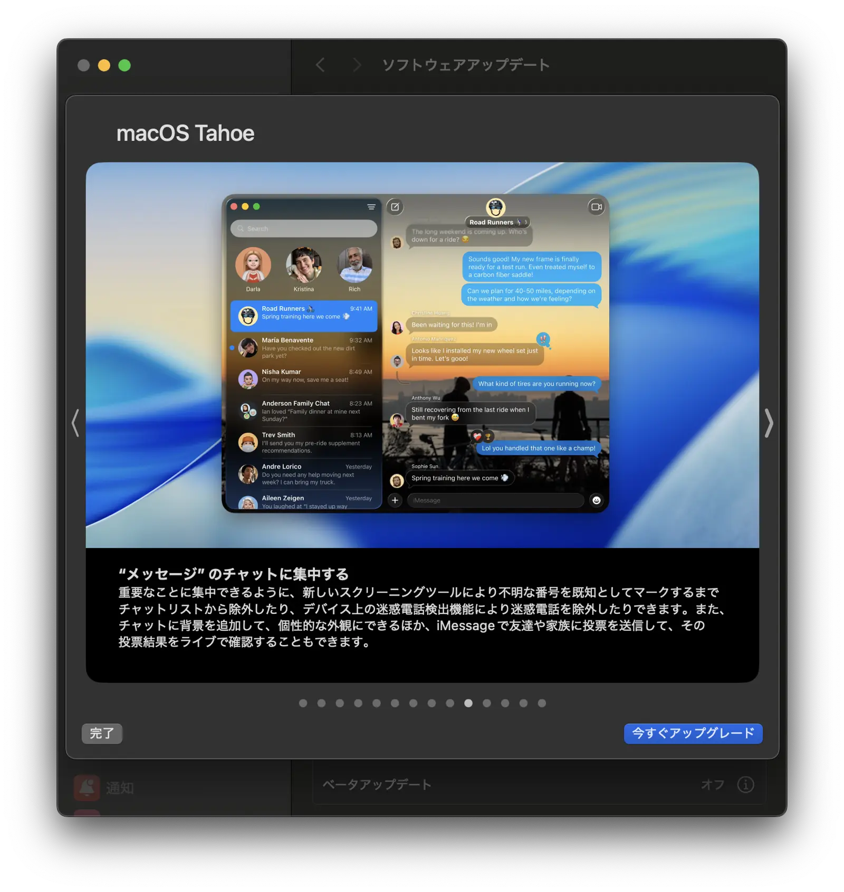The width and height of the screenshot is (844, 892).
Task: Click the 今すぐアップグレード button
Action: pos(693,733)
